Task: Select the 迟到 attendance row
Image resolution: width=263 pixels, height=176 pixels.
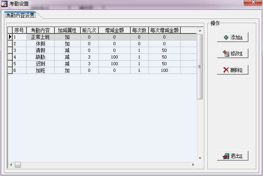Action: click(40, 64)
